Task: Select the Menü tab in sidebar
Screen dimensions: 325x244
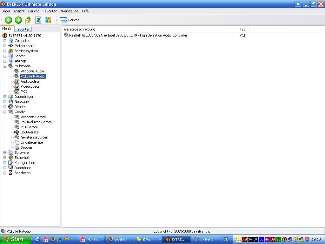Action: [x=7, y=29]
